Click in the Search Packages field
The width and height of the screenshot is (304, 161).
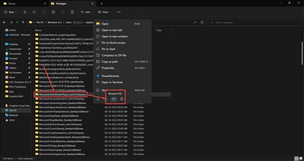click(254, 22)
